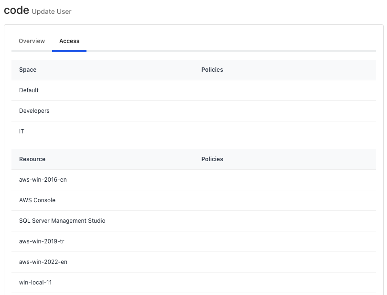Click the empty Policies cell for Developers space
This screenshot has width=387, height=295.
point(287,111)
